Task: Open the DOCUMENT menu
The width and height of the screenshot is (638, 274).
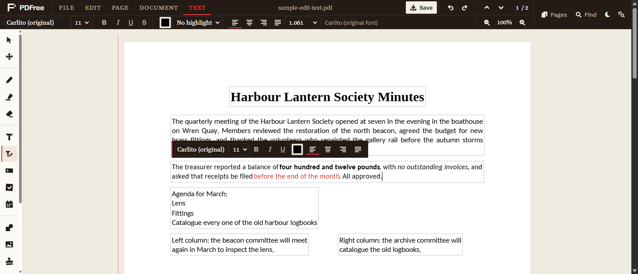Action: 159,8
